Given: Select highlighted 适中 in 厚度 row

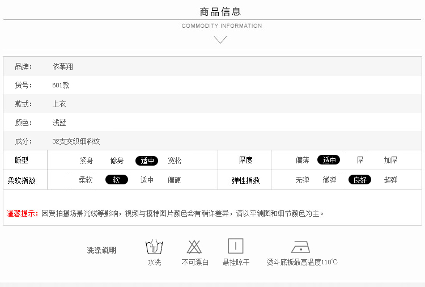Looking at the screenshot, I should pyautogui.click(x=329, y=160).
